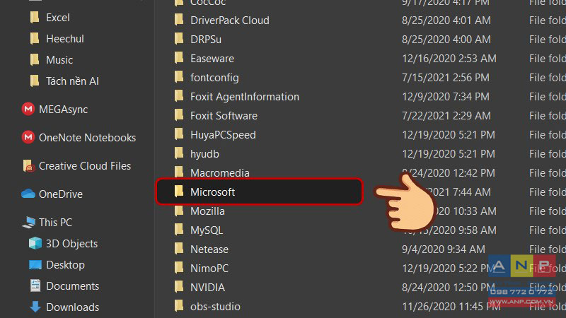Select the fontconfig folder name
The image size is (566, 318).
tap(214, 78)
